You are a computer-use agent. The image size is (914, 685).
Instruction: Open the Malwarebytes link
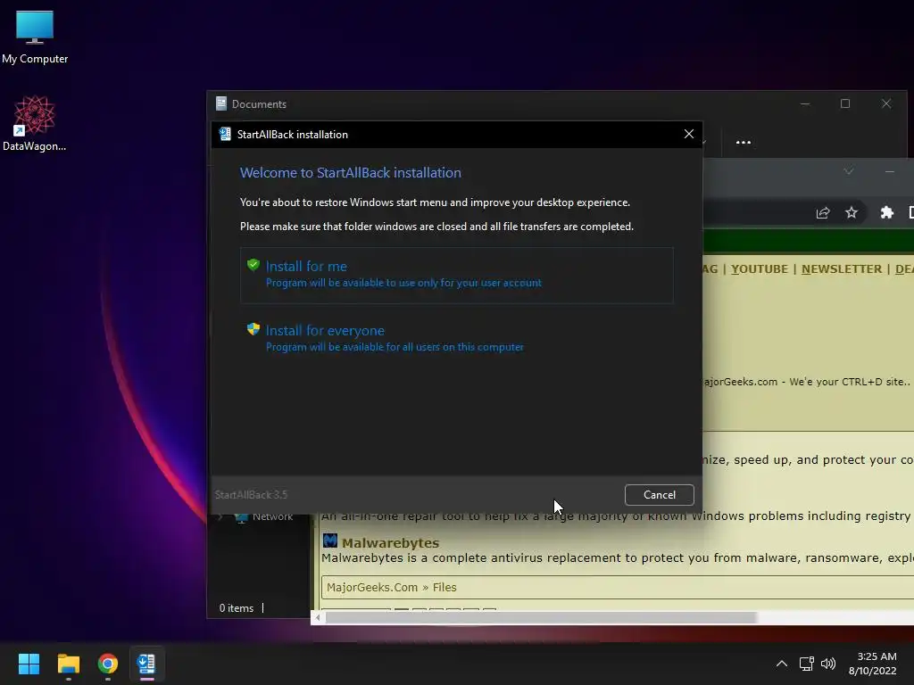coord(391,543)
